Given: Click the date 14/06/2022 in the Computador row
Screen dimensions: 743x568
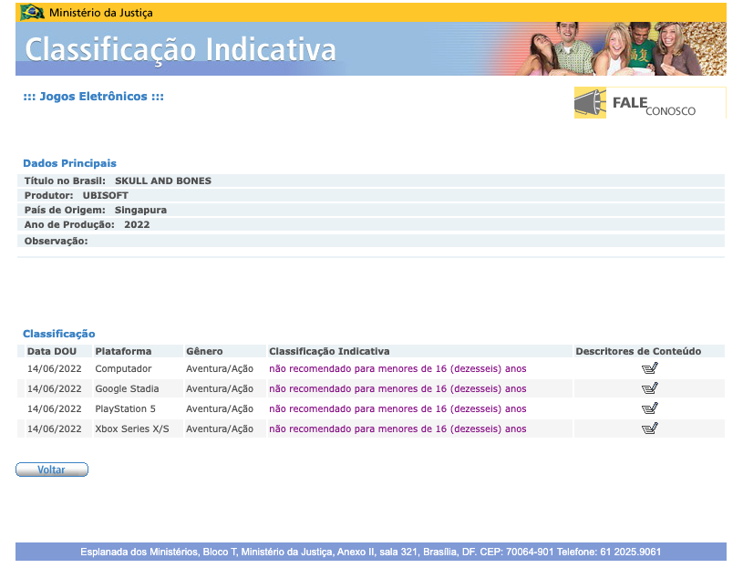Looking at the screenshot, I should [x=54, y=368].
